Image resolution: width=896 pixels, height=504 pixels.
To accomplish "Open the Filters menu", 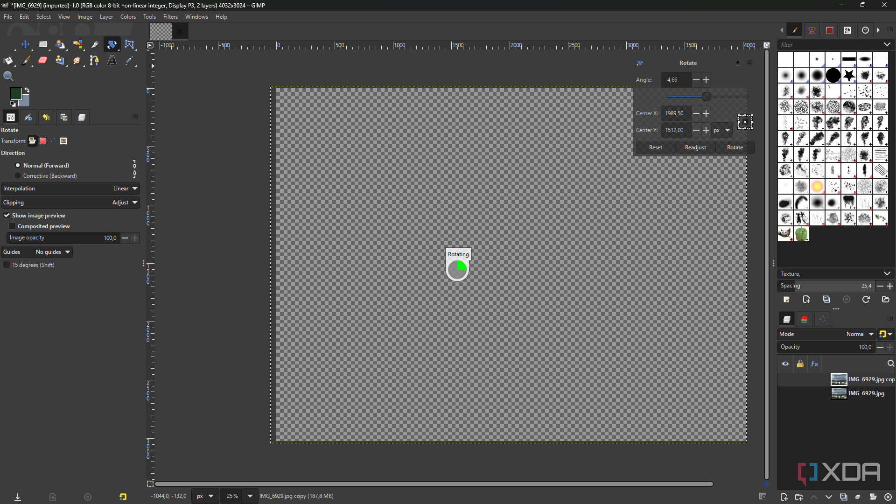I will click(170, 17).
